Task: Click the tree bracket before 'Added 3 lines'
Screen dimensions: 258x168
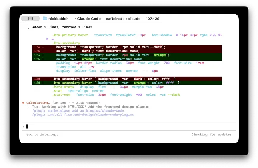Action: pyautogui.click(x=28, y=27)
